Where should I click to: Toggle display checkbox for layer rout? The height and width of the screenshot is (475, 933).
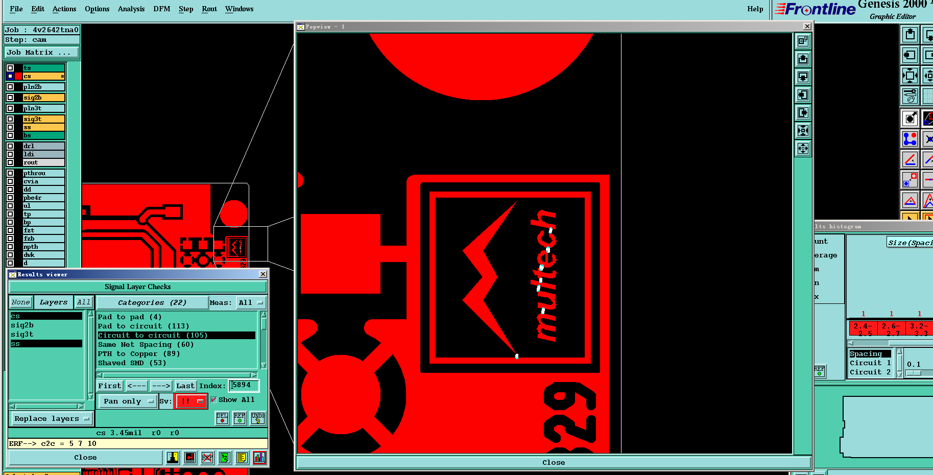10,162
